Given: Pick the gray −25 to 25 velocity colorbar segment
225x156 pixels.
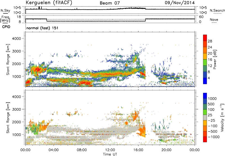Looking at the screenshot, I should pyautogui.click(x=205, y=117).
